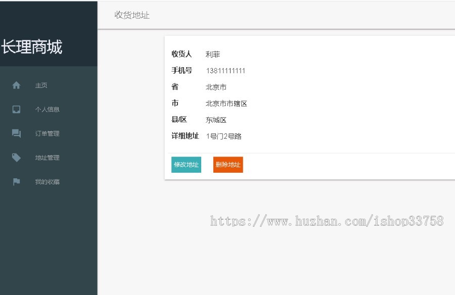
Task: Select the chat bubble icon for orders
Action: coord(16,133)
